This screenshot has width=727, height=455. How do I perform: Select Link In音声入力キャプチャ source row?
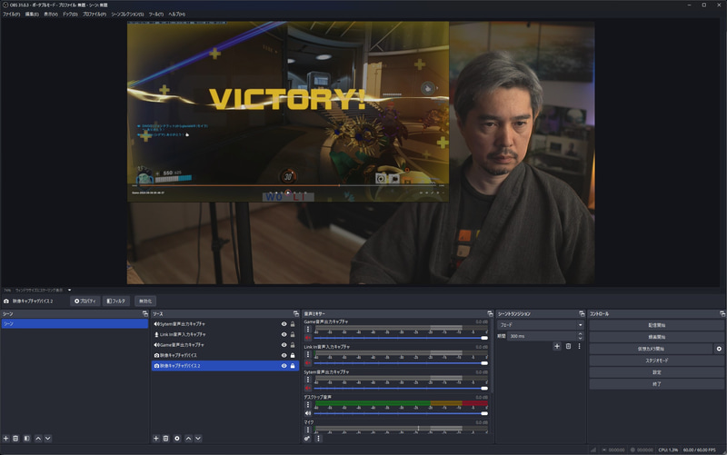tap(224, 334)
